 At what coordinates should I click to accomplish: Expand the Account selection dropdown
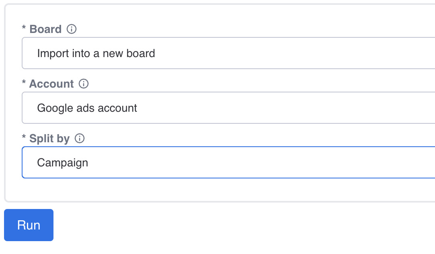coord(228,108)
